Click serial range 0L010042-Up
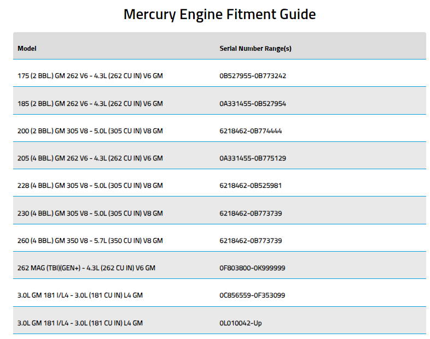 coord(241,323)
